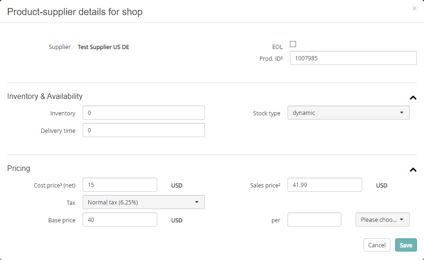Image resolution: width=424 pixels, height=260 pixels.
Task: Click the Prod. ID input field
Action: point(353,58)
